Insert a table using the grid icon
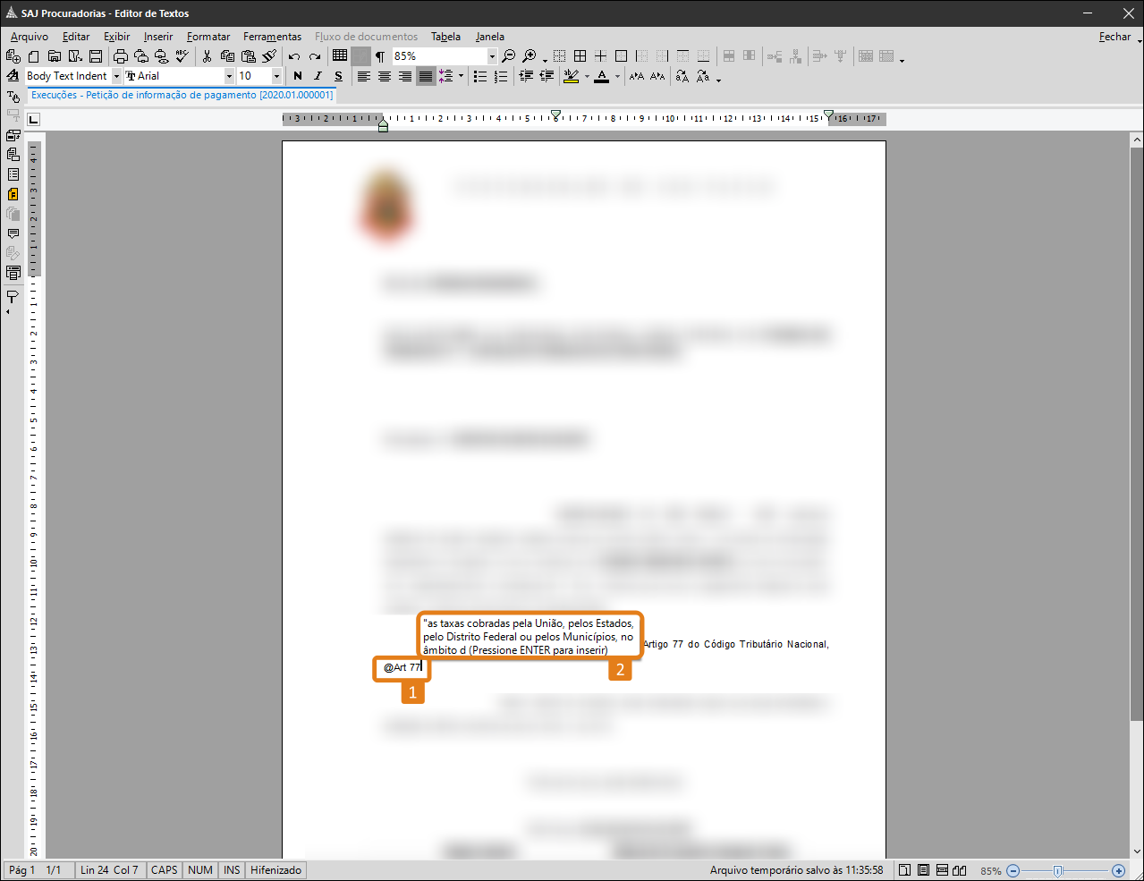This screenshot has width=1144, height=881. tap(340, 55)
